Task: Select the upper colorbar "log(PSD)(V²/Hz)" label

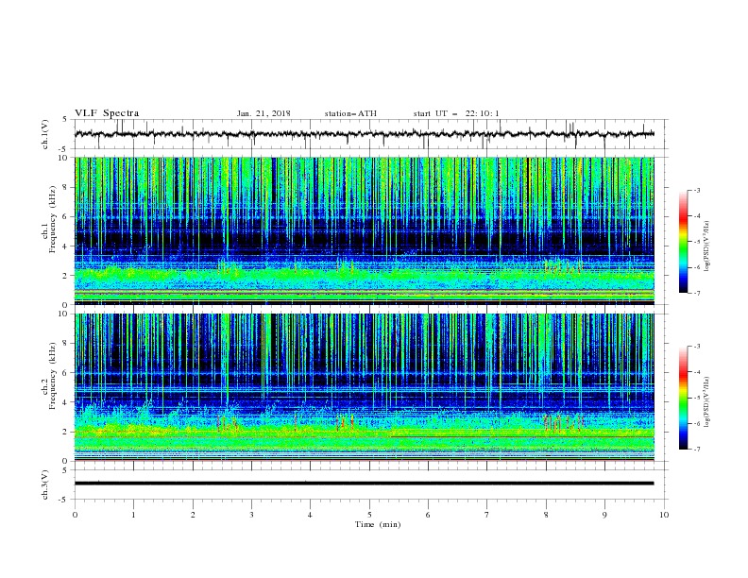Action: 707,246
